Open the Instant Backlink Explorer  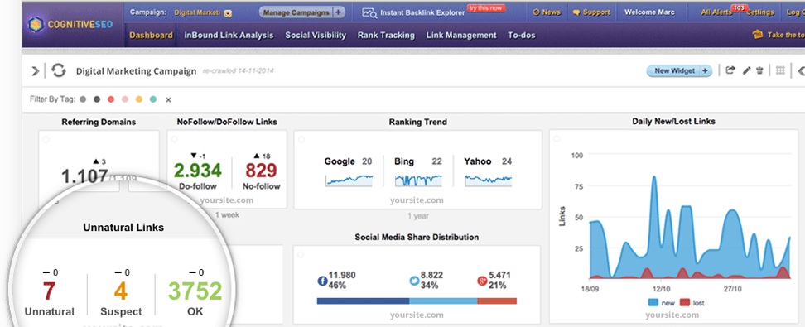(x=422, y=12)
